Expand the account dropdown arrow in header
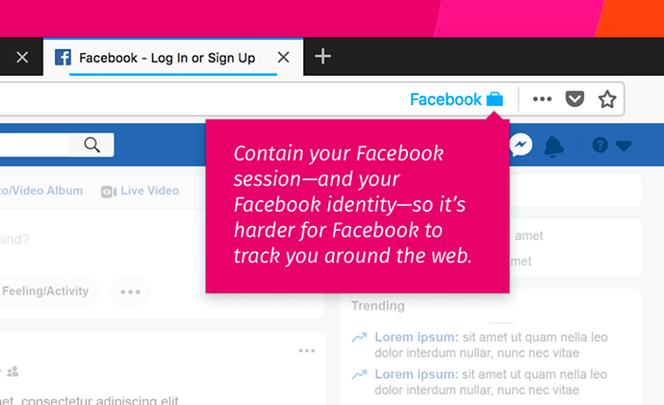The width and height of the screenshot is (664, 405). pos(624,146)
